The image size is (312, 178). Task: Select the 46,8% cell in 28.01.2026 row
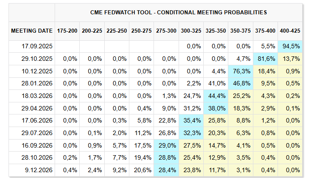(240, 84)
